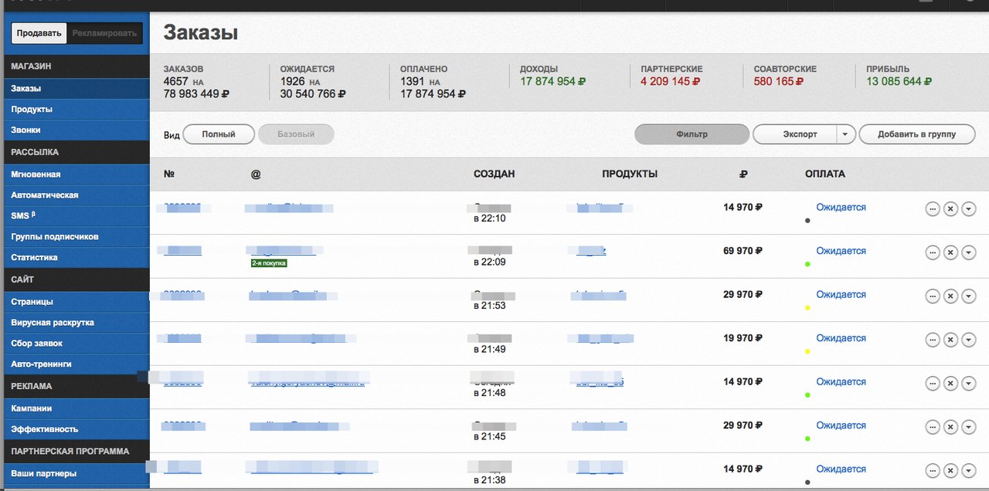
Task: Click the X icon on the 21:45 order
Action: (x=950, y=427)
